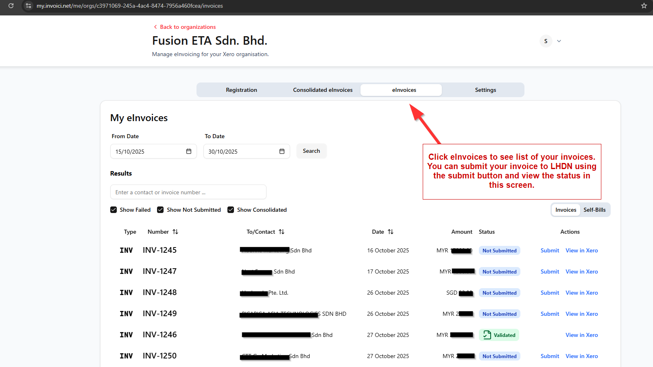Uncheck the Show Failed checkbox
This screenshot has height=367, width=653.
(x=114, y=210)
